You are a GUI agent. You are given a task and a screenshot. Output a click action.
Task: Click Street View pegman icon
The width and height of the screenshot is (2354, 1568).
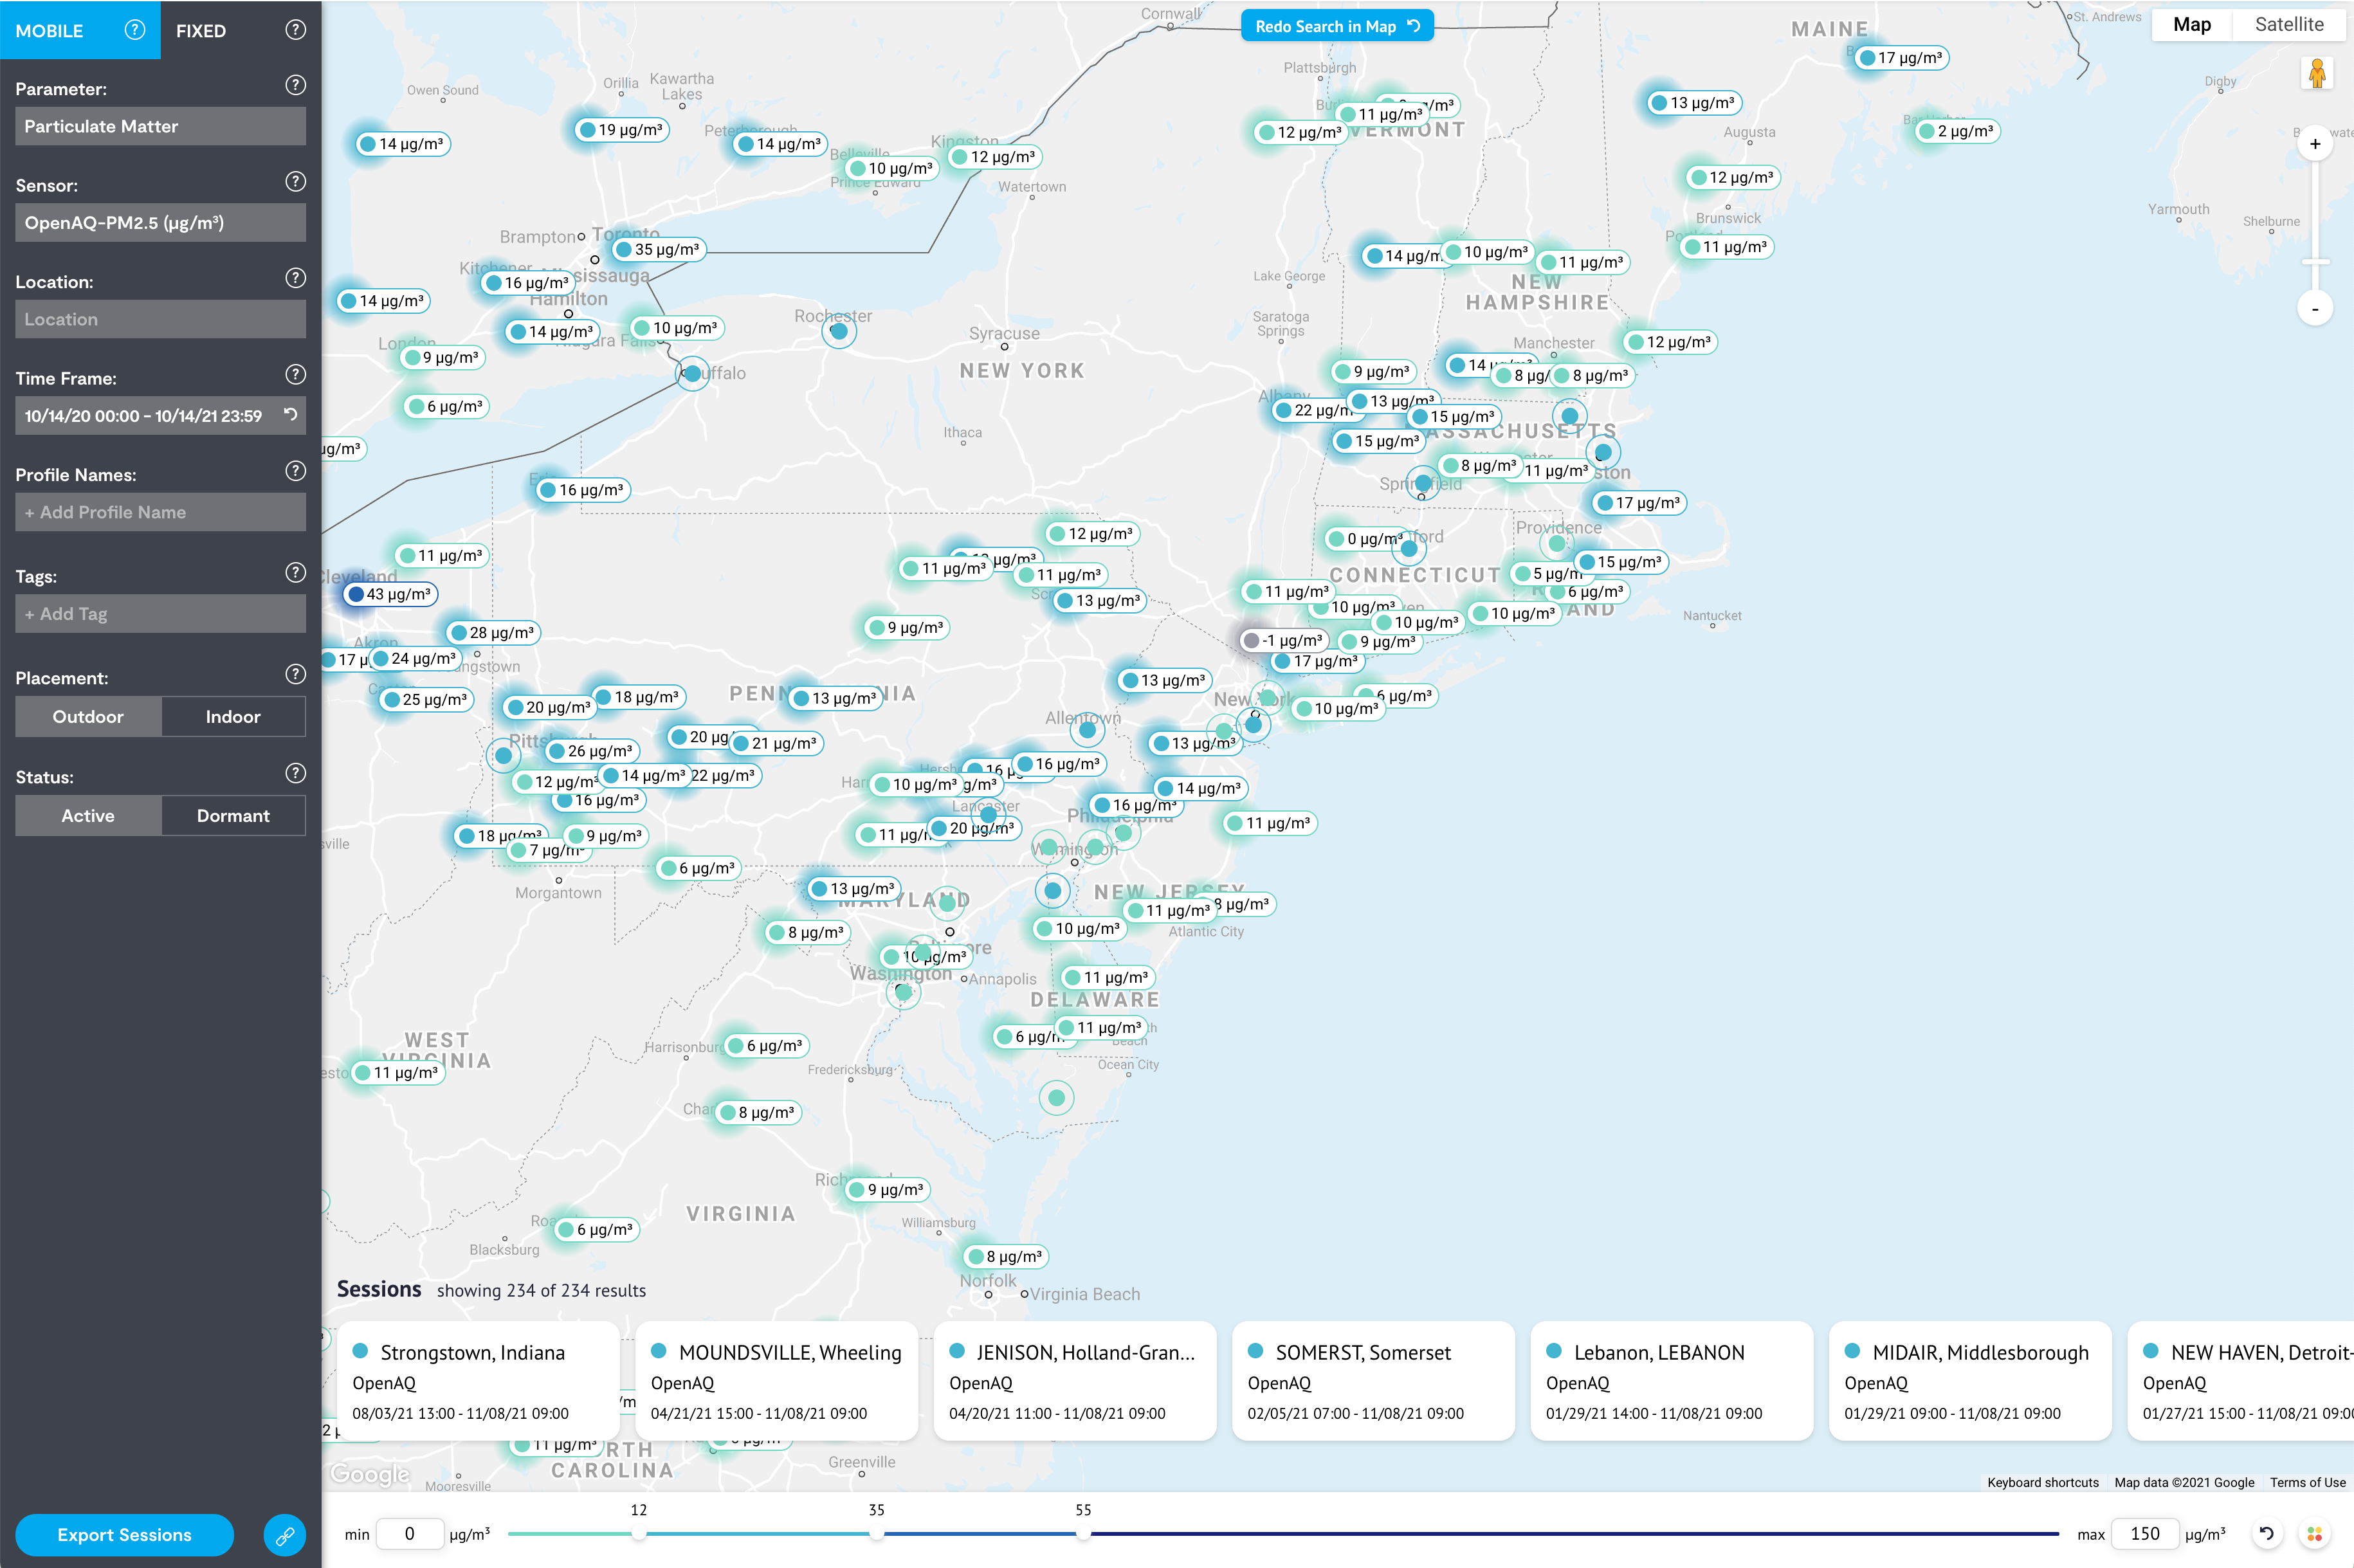pyautogui.click(x=2316, y=73)
